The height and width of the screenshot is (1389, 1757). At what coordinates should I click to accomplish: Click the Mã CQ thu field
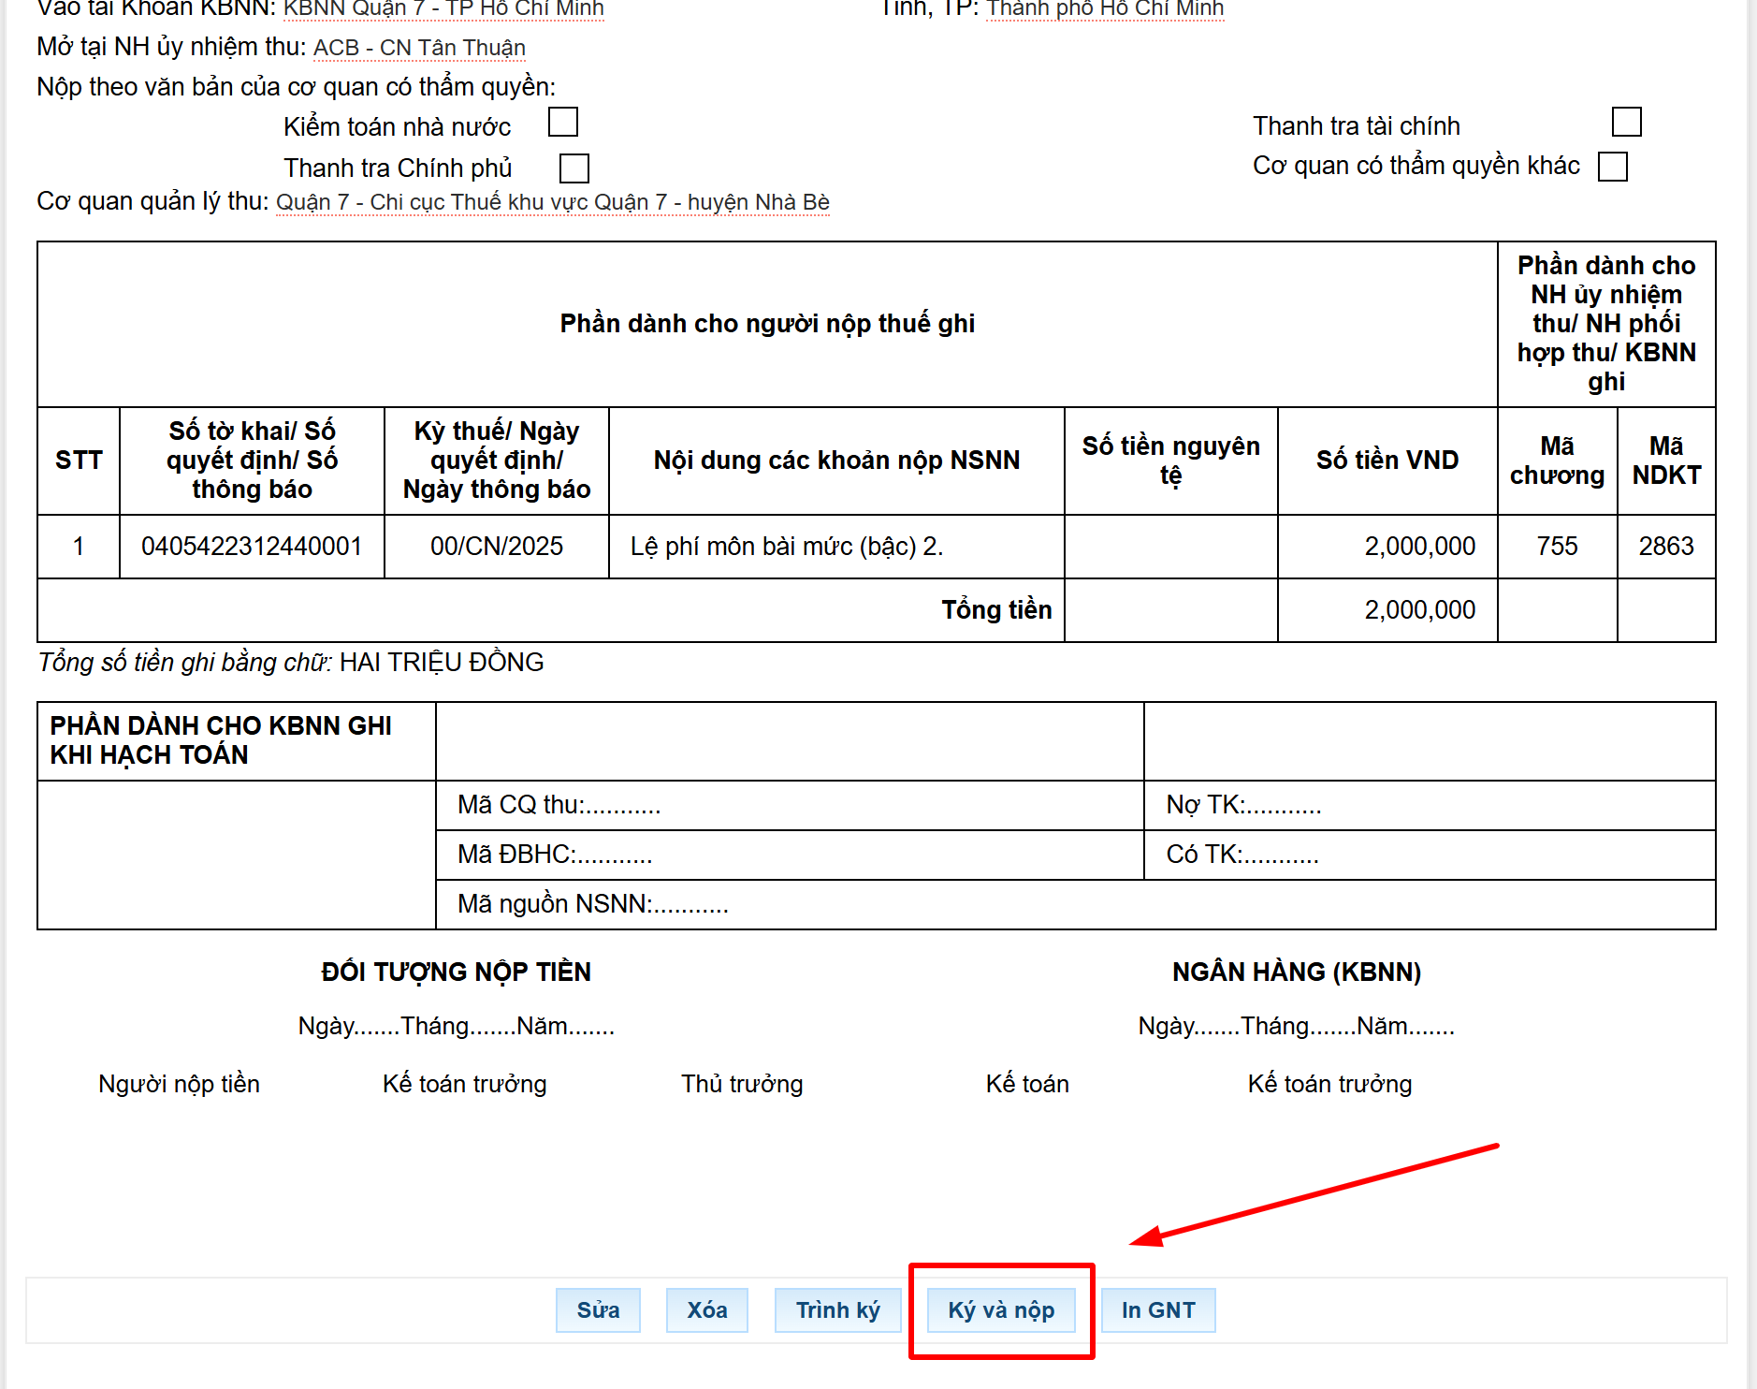[790, 805]
